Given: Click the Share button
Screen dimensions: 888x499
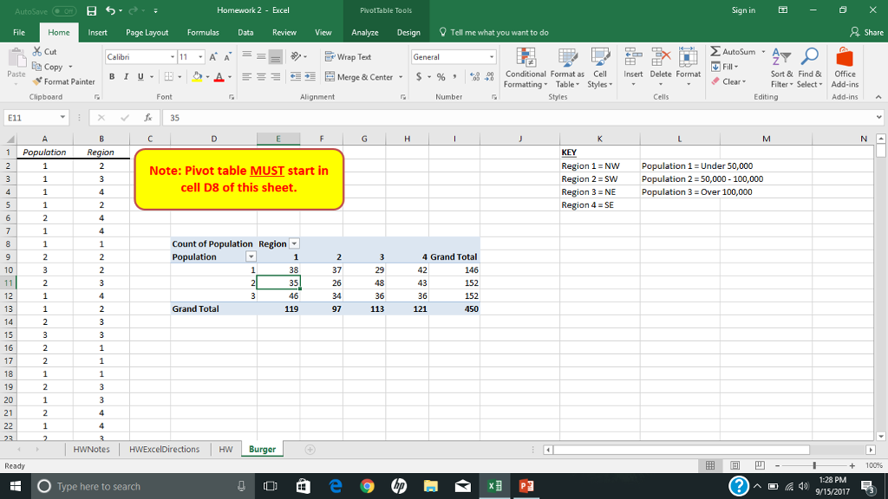Looking at the screenshot, I should pos(867,32).
